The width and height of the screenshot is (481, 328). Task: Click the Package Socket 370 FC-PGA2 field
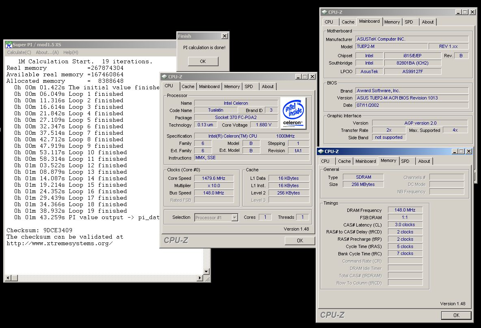pyautogui.click(x=236, y=118)
